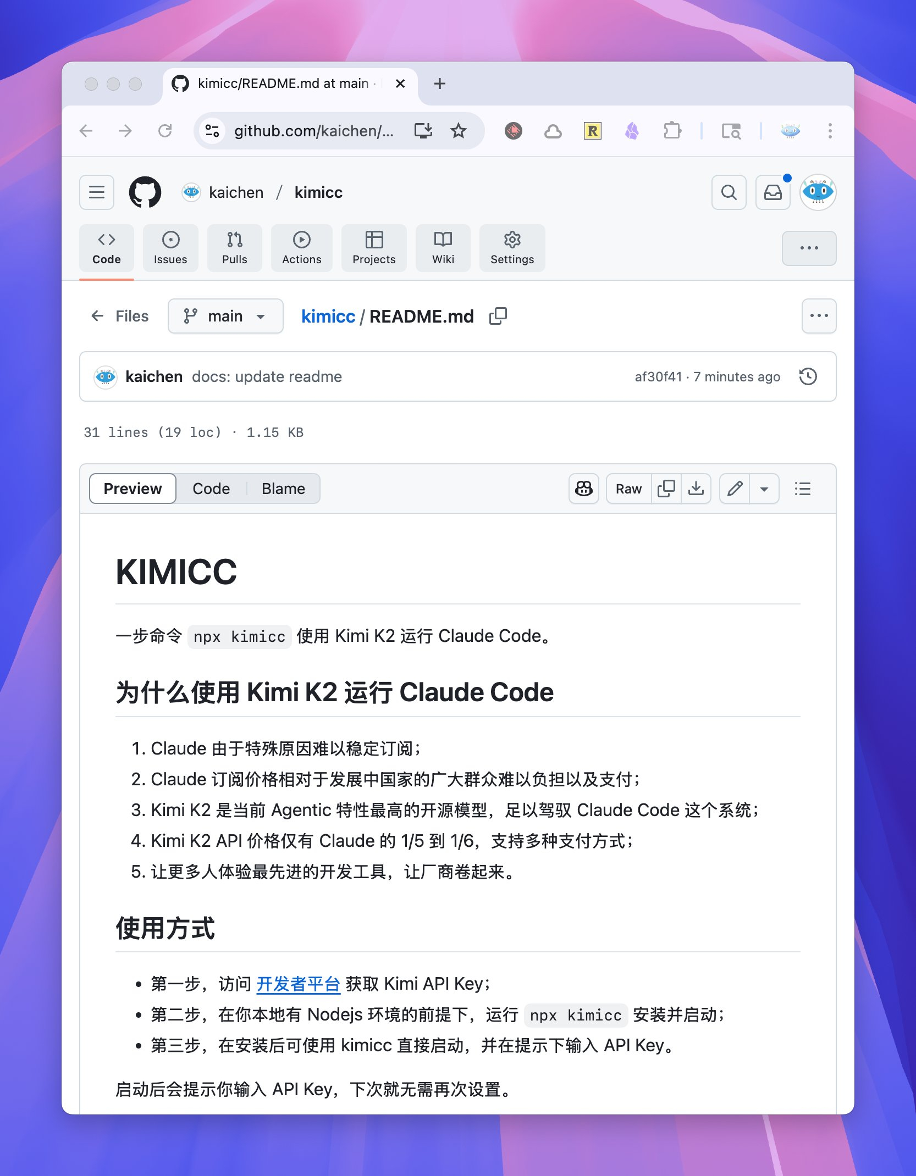Click the cloud extension icon
This screenshot has height=1176, width=916.
(553, 131)
